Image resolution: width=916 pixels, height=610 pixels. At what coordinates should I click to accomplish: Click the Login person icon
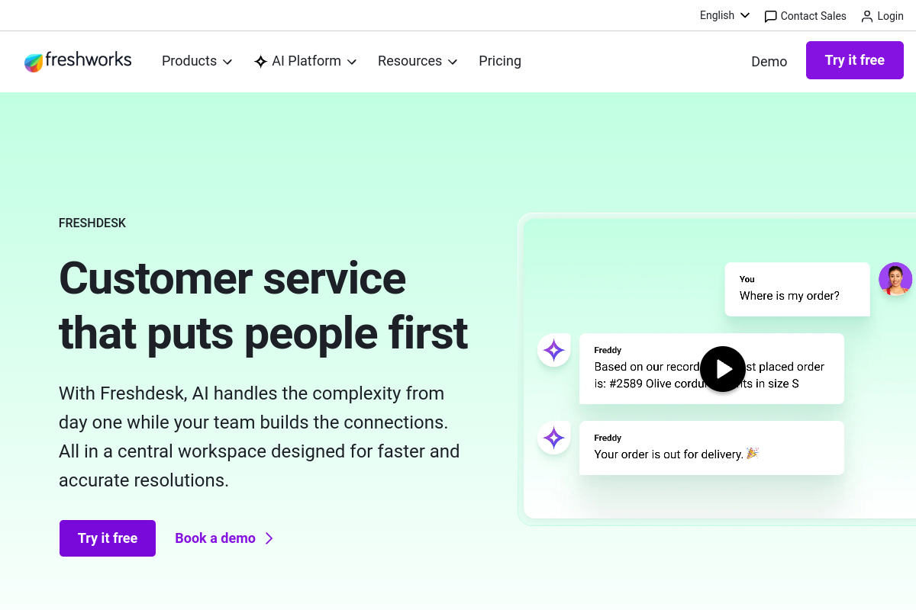pyautogui.click(x=867, y=16)
